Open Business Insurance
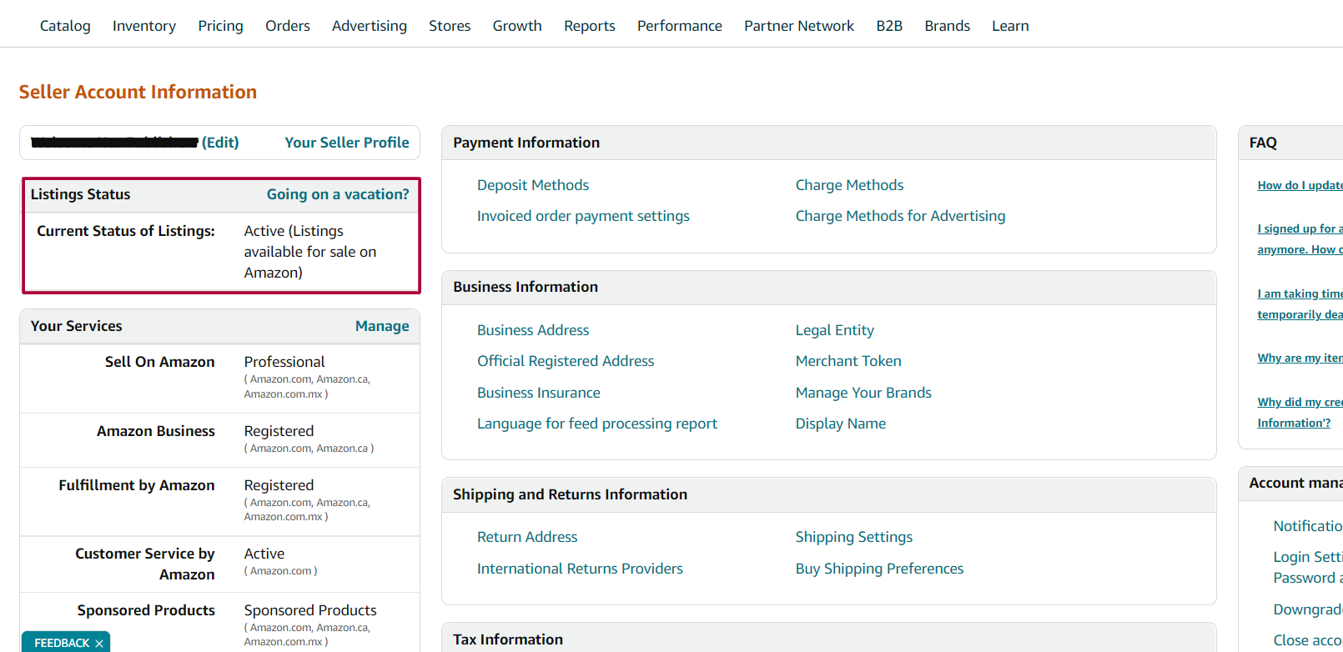This screenshot has width=1343, height=652. (539, 393)
